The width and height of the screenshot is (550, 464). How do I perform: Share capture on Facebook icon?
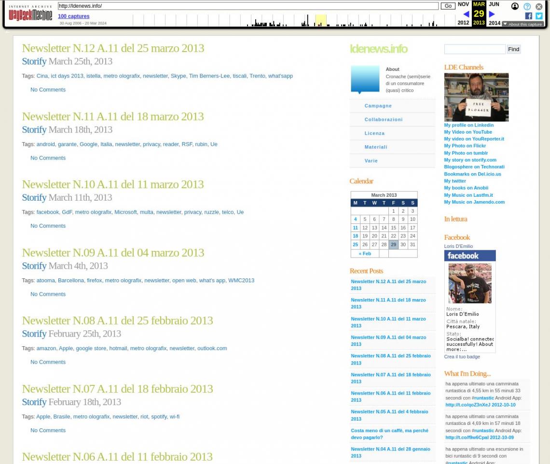click(x=528, y=16)
